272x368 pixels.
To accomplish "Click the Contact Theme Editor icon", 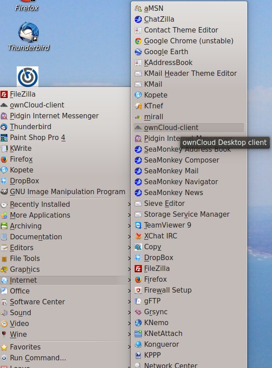I will click(x=138, y=30).
